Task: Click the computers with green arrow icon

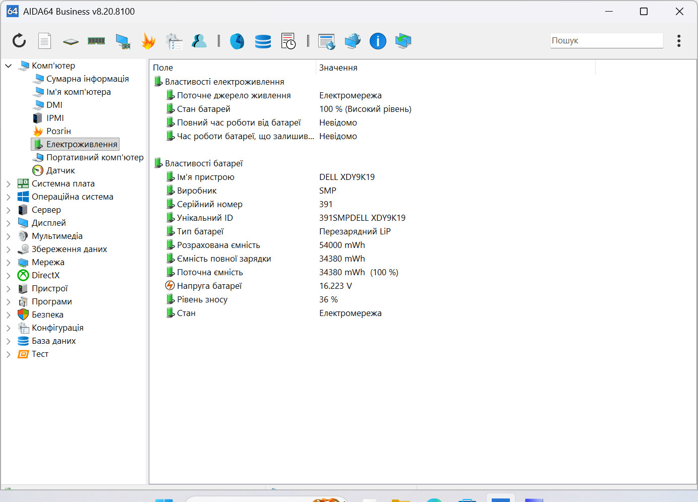Action: [403, 41]
